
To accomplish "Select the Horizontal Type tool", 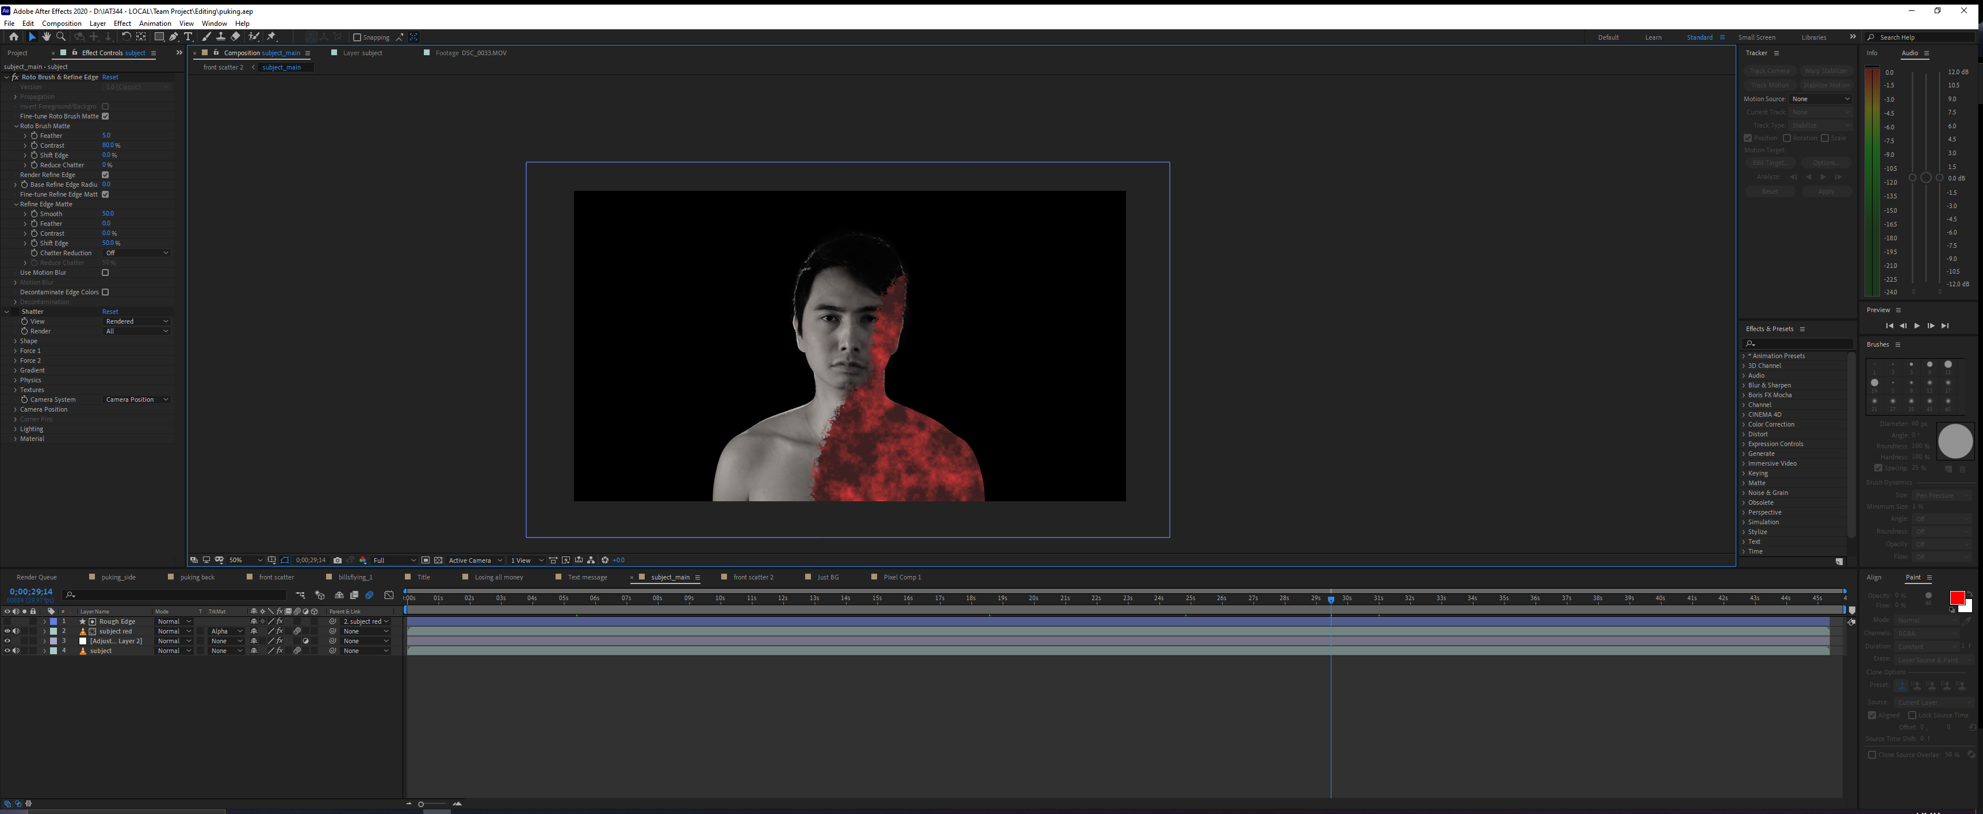I will (189, 37).
